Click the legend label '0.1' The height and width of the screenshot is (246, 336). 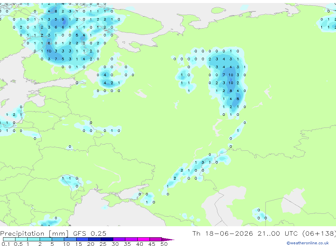[6, 244]
